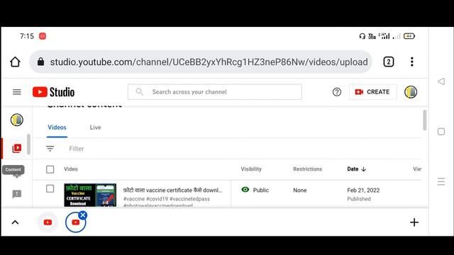Switch to the Videos tab
Viewport: 454px width, 255px height.
[x=57, y=127]
